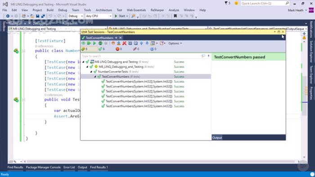Click the Navigate Backward icon
This screenshot has width=315, height=177.
tap(8, 16)
